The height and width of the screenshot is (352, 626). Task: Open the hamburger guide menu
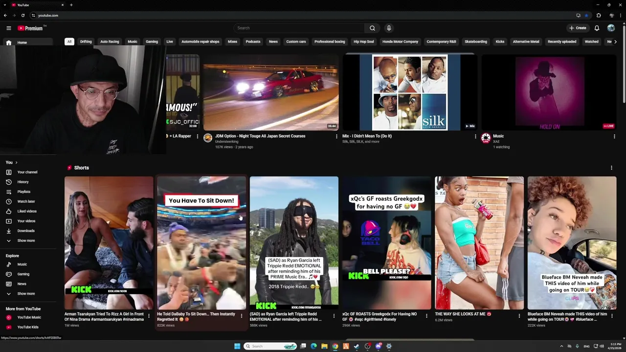pyautogui.click(x=8, y=28)
